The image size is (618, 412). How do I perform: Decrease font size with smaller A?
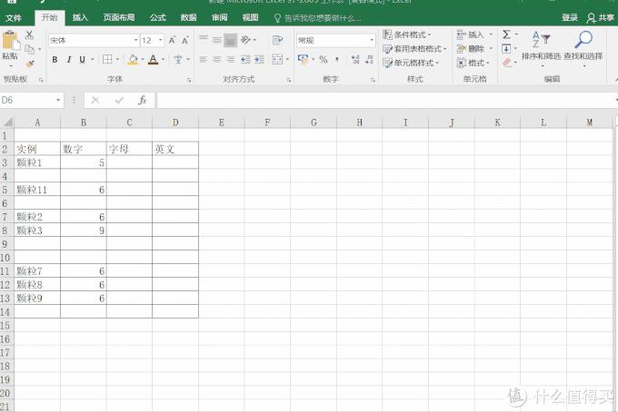point(184,40)
